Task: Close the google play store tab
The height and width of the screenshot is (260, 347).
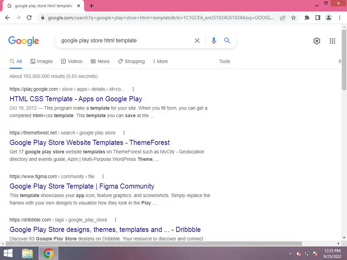Action: click(79, 6)
